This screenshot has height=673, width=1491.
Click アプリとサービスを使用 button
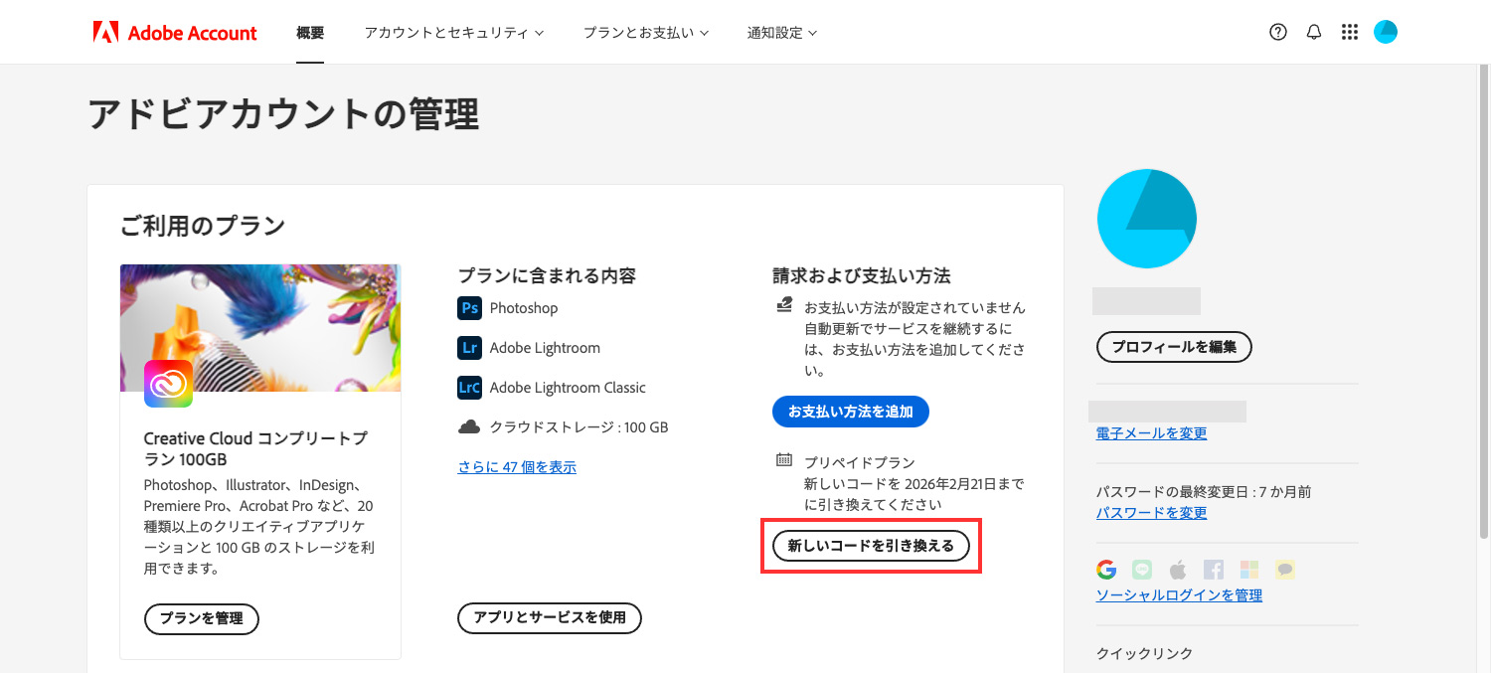coord(550,617)
